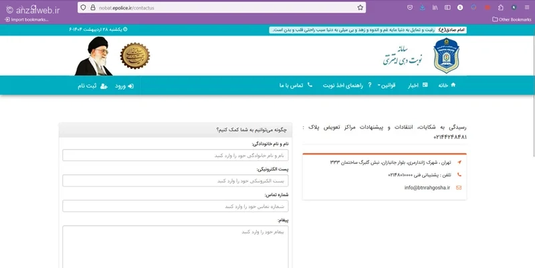The width and height of the screenshot is (535, 268).
Task: Click the info@btnrahgosha.ir email address
Action: pos(427,188)
